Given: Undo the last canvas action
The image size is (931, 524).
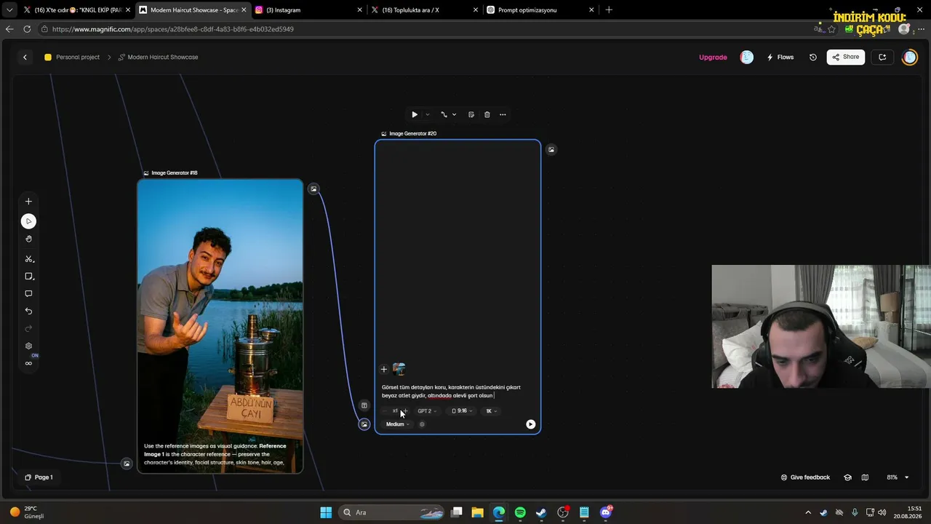Looking at the screenshot, I should pos(28,311).
